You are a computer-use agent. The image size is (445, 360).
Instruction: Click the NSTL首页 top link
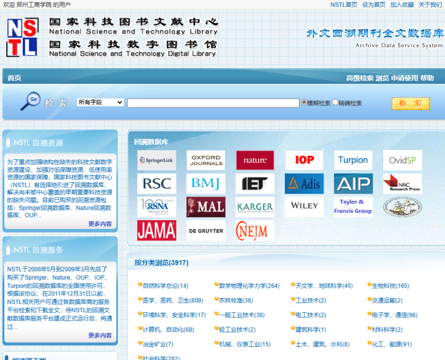pyautogui.click(x=343, y=5)
